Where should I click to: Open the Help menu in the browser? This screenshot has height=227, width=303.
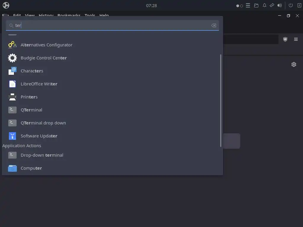[x=104, y=15]
